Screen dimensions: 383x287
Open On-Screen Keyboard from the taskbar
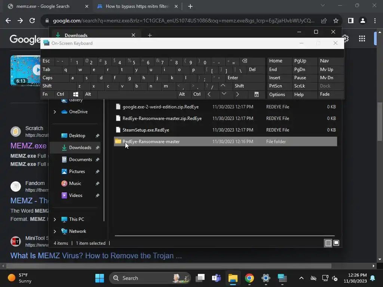click(282, 278)
